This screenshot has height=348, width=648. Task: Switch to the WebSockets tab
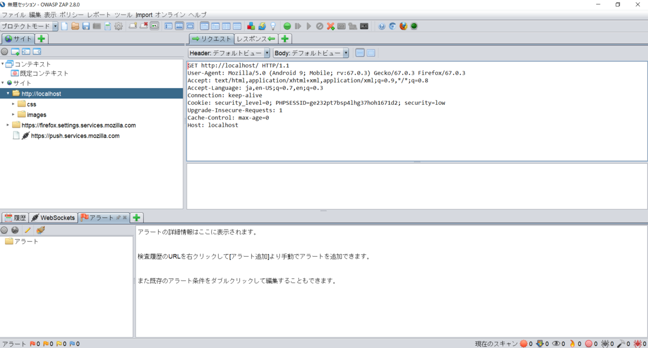(53, 218)
